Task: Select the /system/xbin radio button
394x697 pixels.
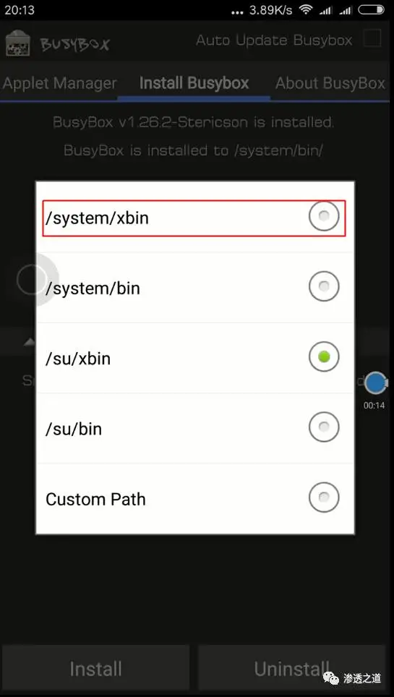Action: (324, 215)
